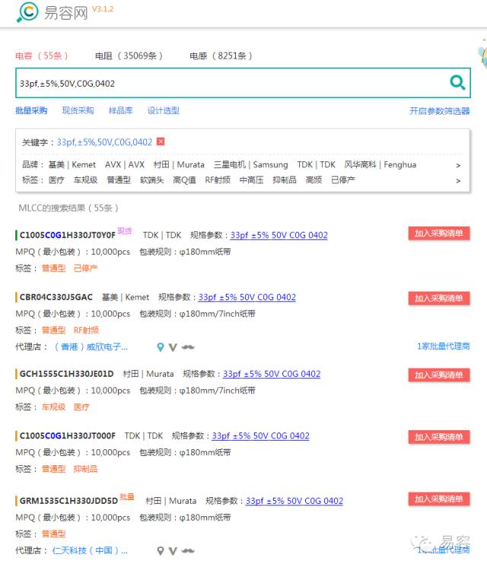Click the 易容网 logo icon
This screenshot has height=567, width=487.
(x=27, y=11)
